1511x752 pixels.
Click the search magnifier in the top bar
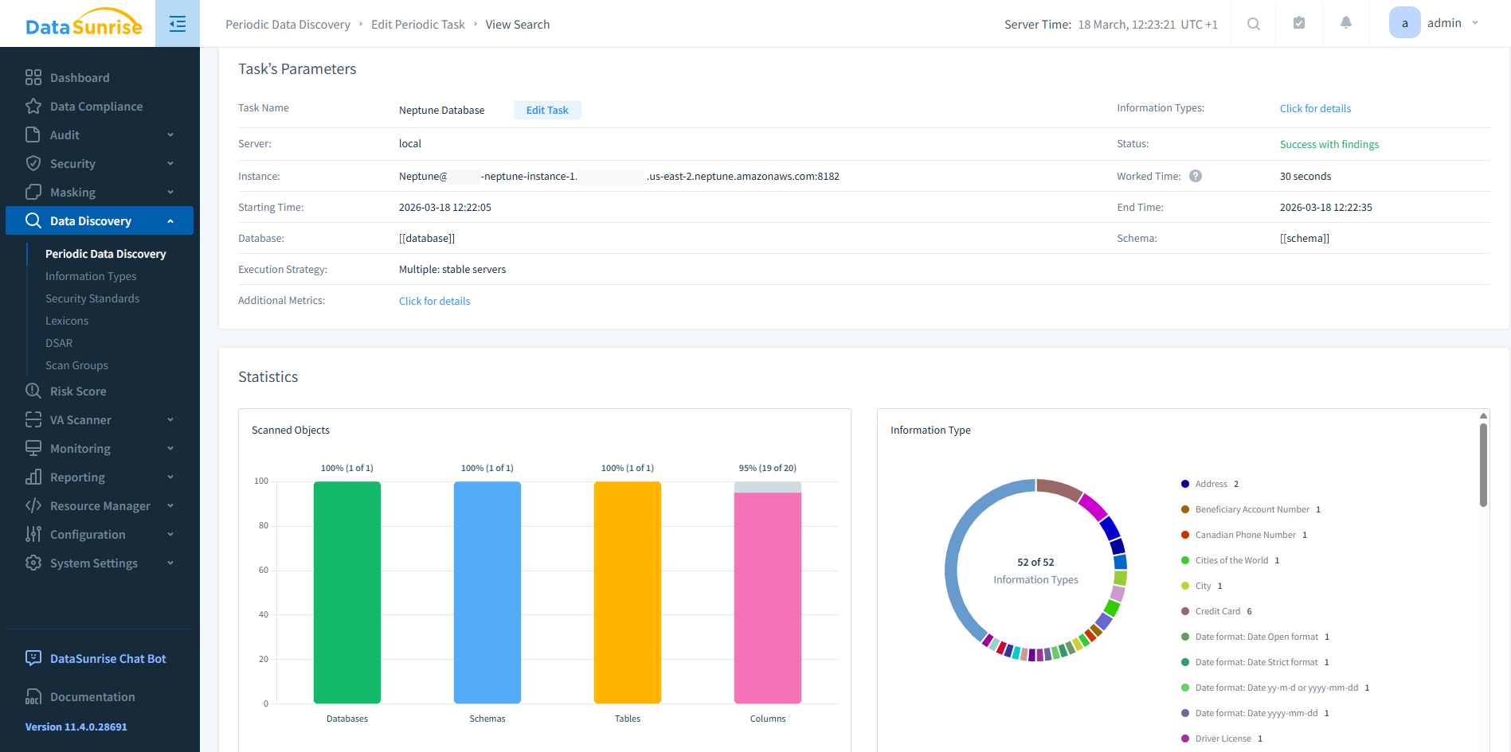pyautogui.click(x=1253, y=23)
